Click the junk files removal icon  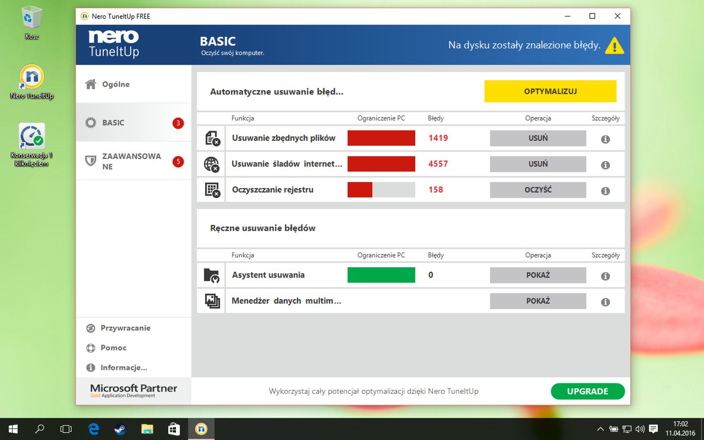(x=212, y=138)
